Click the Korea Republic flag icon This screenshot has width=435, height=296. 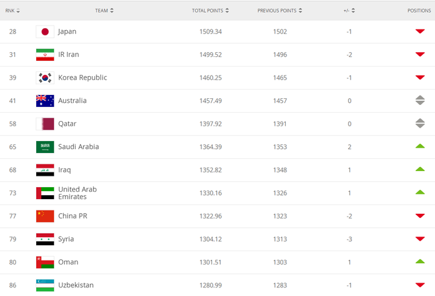click(x=45, y=78)
